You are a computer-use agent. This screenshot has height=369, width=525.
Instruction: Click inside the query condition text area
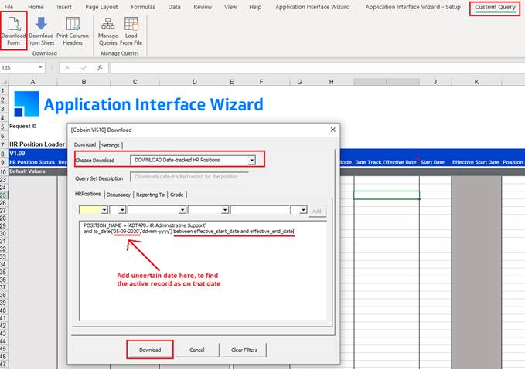[x=203, y=270]
